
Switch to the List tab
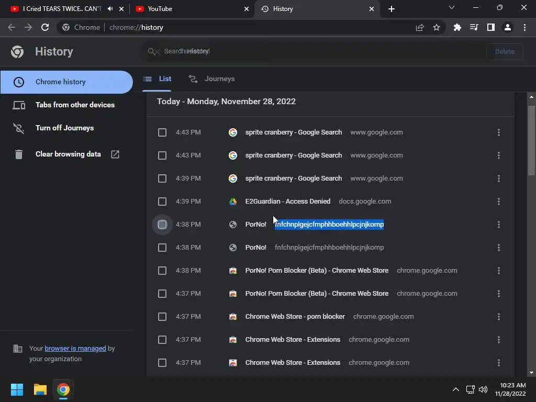[x=157, y=79]
